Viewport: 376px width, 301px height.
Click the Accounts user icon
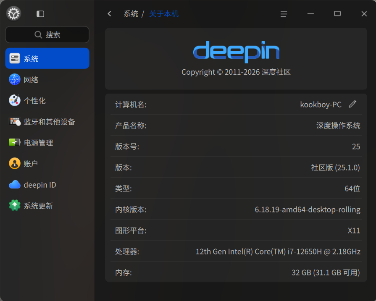point(15,163)
